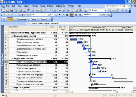The width and height of the screenshot is (136, 97).
Task: Click the New document icon
Action: 4,10
